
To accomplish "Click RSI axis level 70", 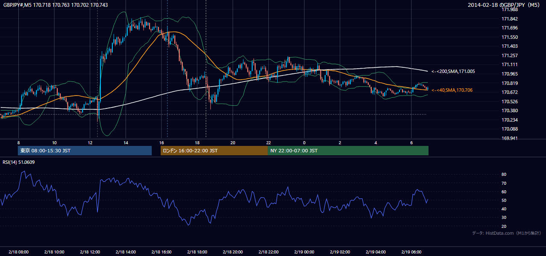I will (504, 183).
